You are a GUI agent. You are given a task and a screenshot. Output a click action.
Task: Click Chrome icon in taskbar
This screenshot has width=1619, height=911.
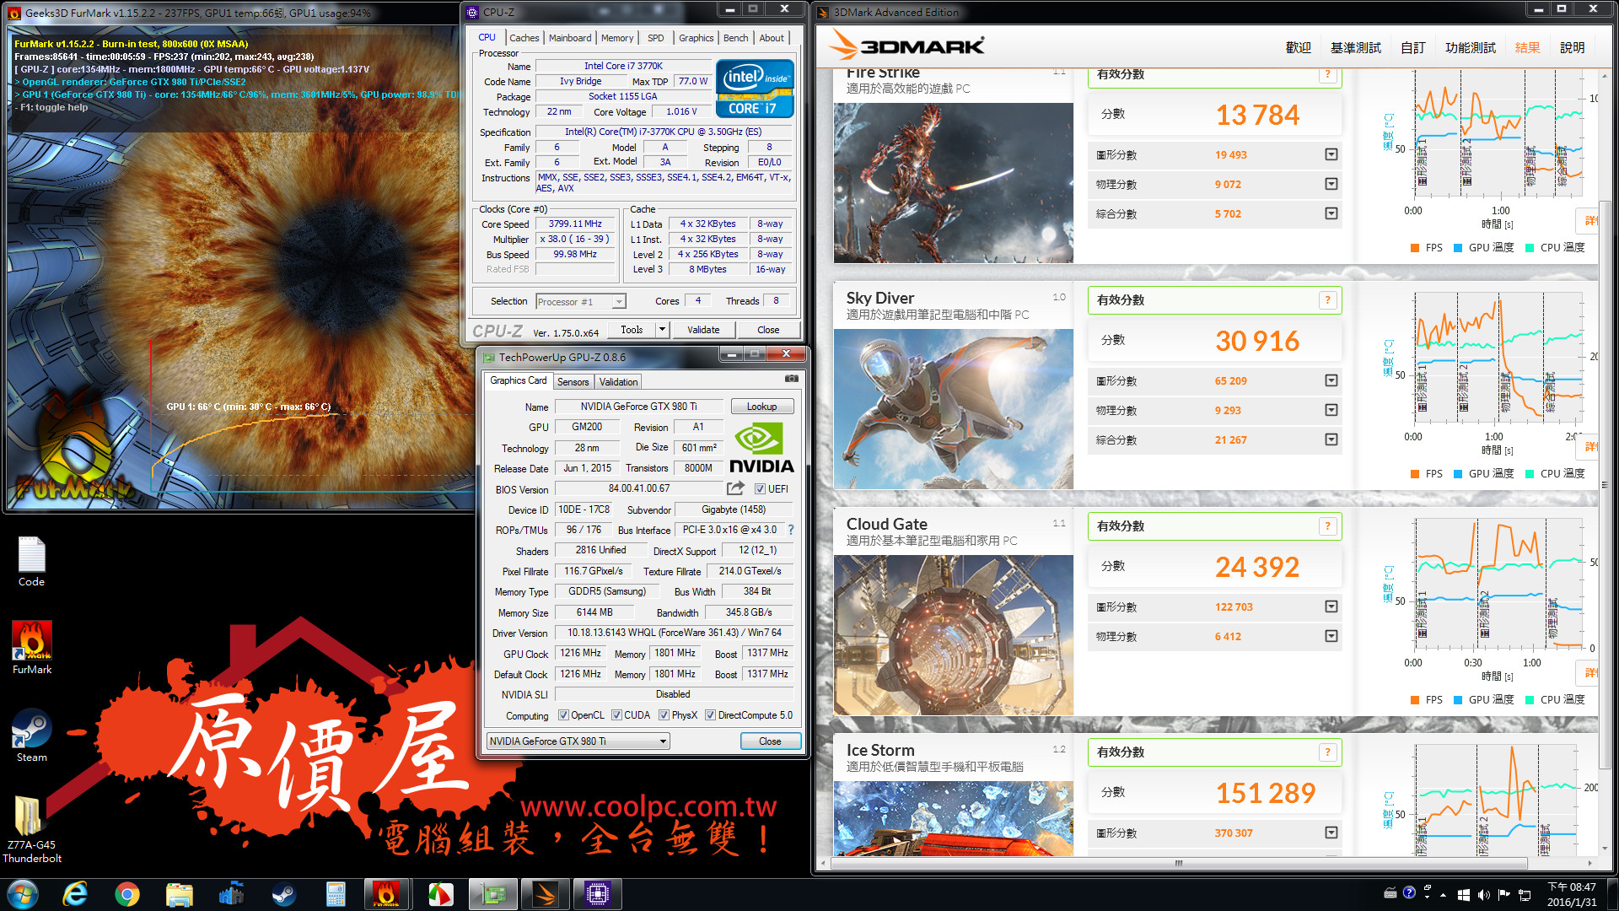[x=127, y=894]
